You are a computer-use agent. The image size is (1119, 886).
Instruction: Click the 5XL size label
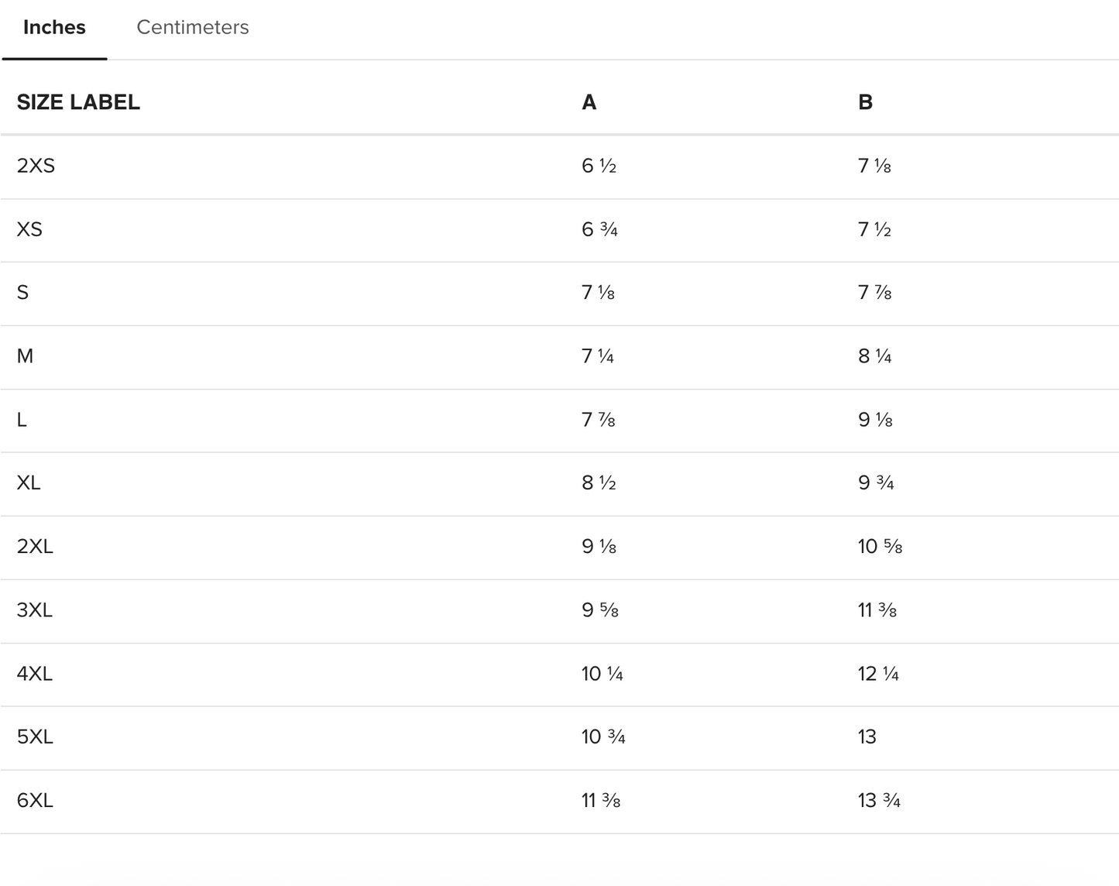pyautogui.click(x=35, y=737)
